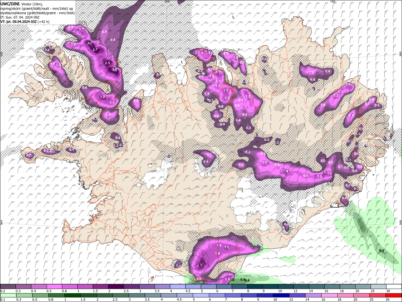Click the '7' label in upper legend row
402x302 pixels.
coord(233,291)
